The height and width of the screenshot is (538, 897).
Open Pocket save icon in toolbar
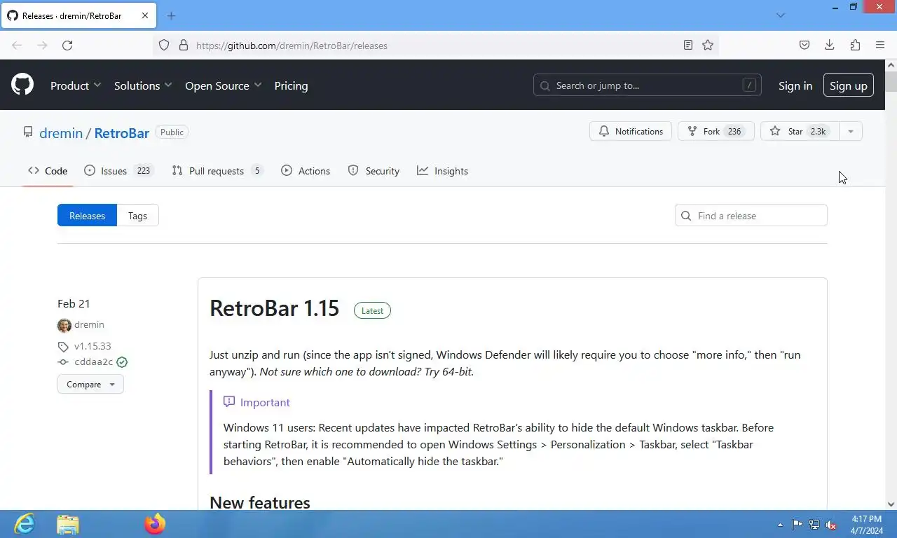(804, 45)
